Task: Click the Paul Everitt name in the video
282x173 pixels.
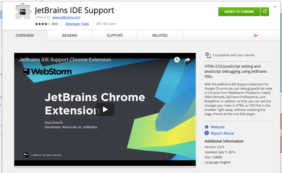Action: (54, 123)
